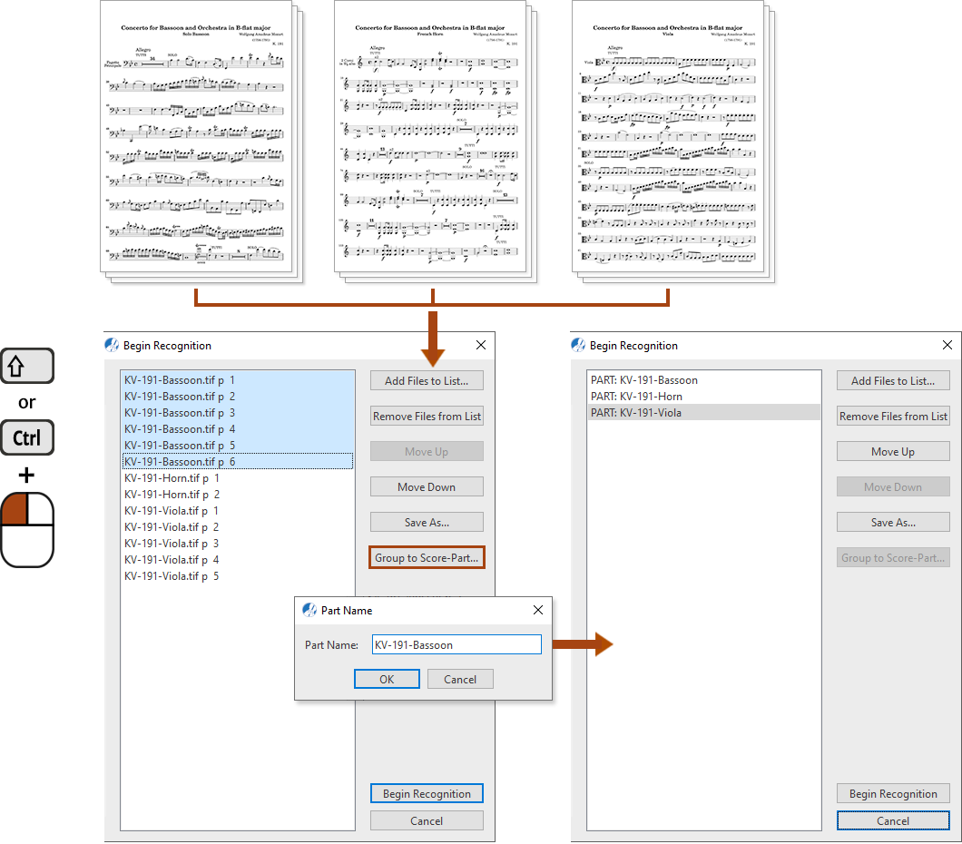Screen dimensions: 962x844
Task: Click Add Files to List beside the PART list
Action: [893, 381]
